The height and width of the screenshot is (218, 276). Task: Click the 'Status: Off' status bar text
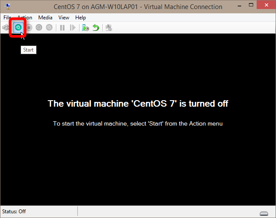pyautogui.click(x=14, y=211)
